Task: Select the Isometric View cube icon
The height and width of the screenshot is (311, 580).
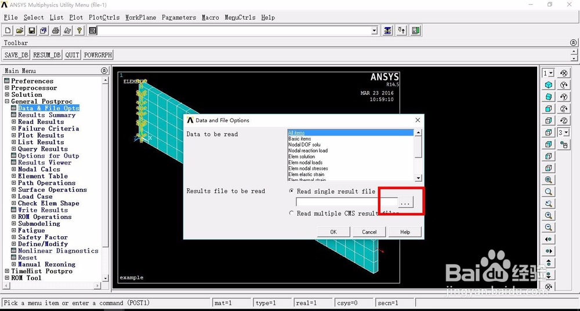Action: [x=549, y=85]
